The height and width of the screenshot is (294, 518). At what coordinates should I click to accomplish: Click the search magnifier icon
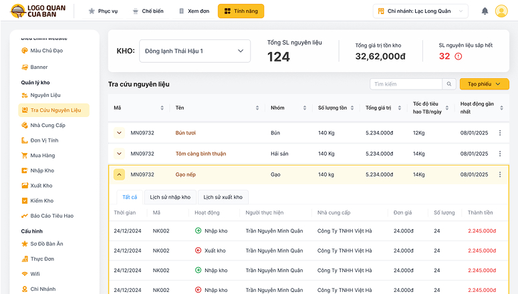coord(450,84)
